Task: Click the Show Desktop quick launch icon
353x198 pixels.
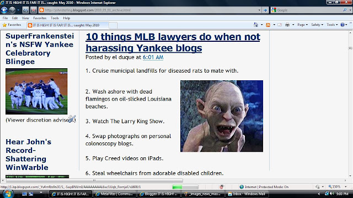Action: click(24, 194)
